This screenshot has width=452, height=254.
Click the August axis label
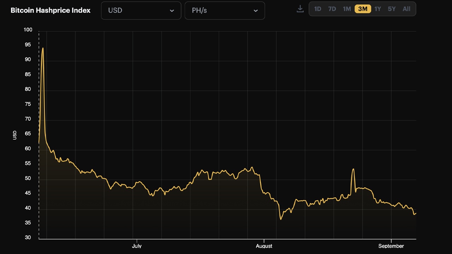264,246
